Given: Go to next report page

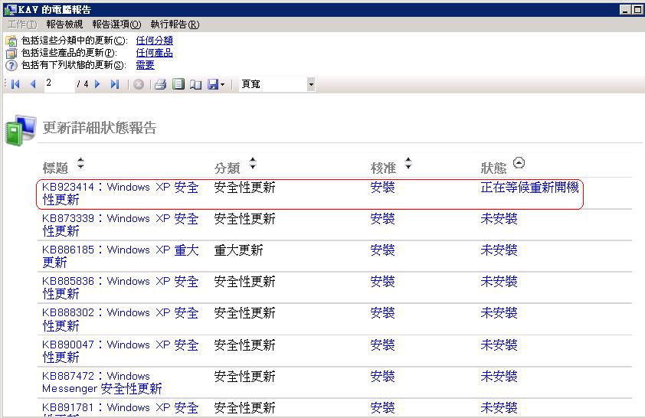Looking at the screenshot, I should click(x=97, y=85).
